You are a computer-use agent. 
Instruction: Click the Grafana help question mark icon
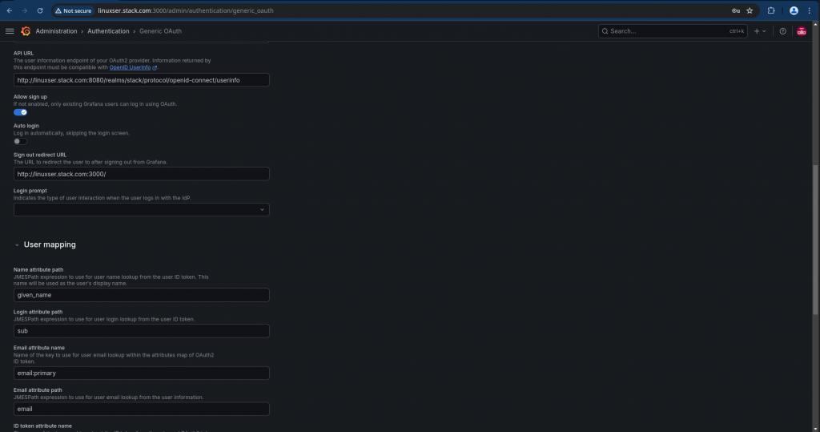point(782,31)
